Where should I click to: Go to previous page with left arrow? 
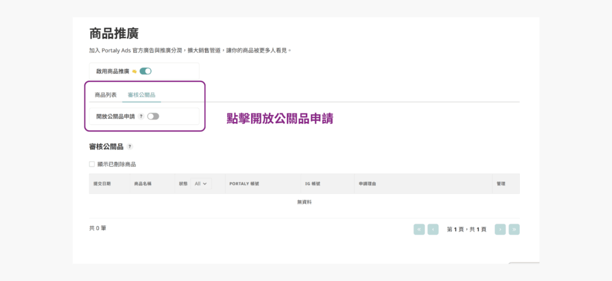coord(433,229)
